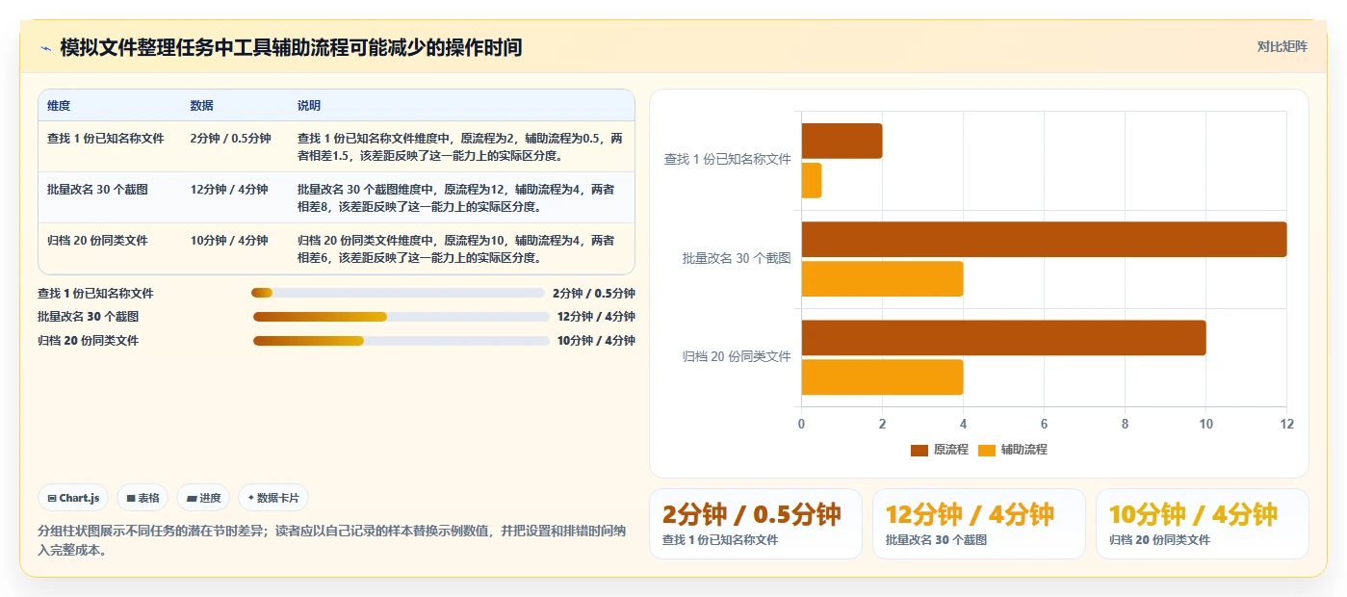The height and width of the screenshot is (597, 1347).
Task: Click the 原流程 dark orange legend swatch
Action: click(920, 450)
